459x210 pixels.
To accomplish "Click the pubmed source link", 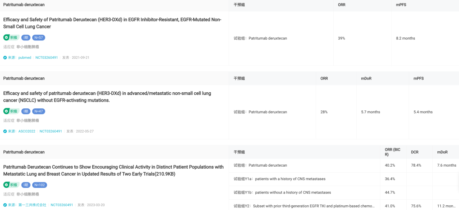I will pos(24,58).
